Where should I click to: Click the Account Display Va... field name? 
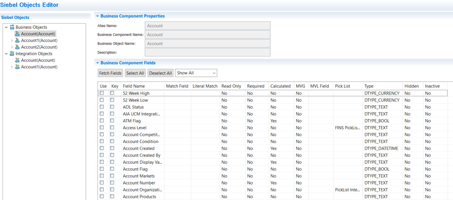pos(143,162)
